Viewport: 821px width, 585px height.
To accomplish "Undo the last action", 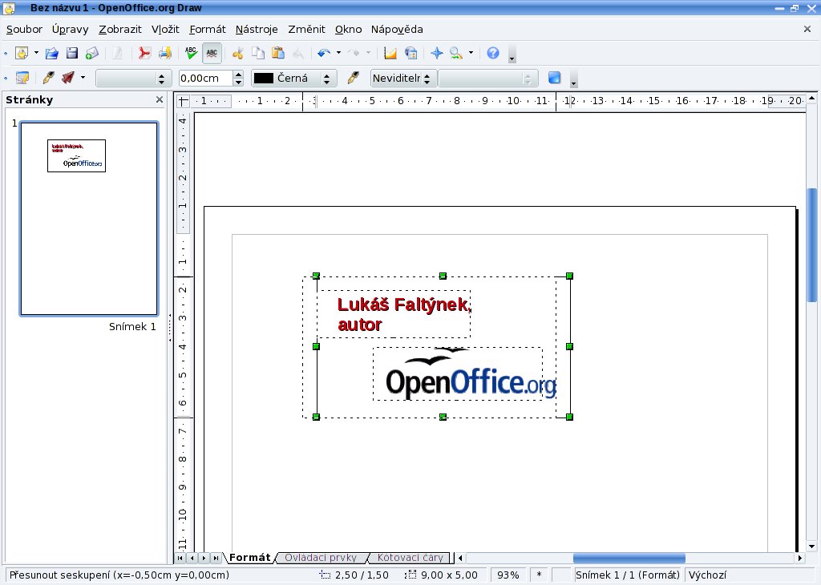I will [324, 53].
